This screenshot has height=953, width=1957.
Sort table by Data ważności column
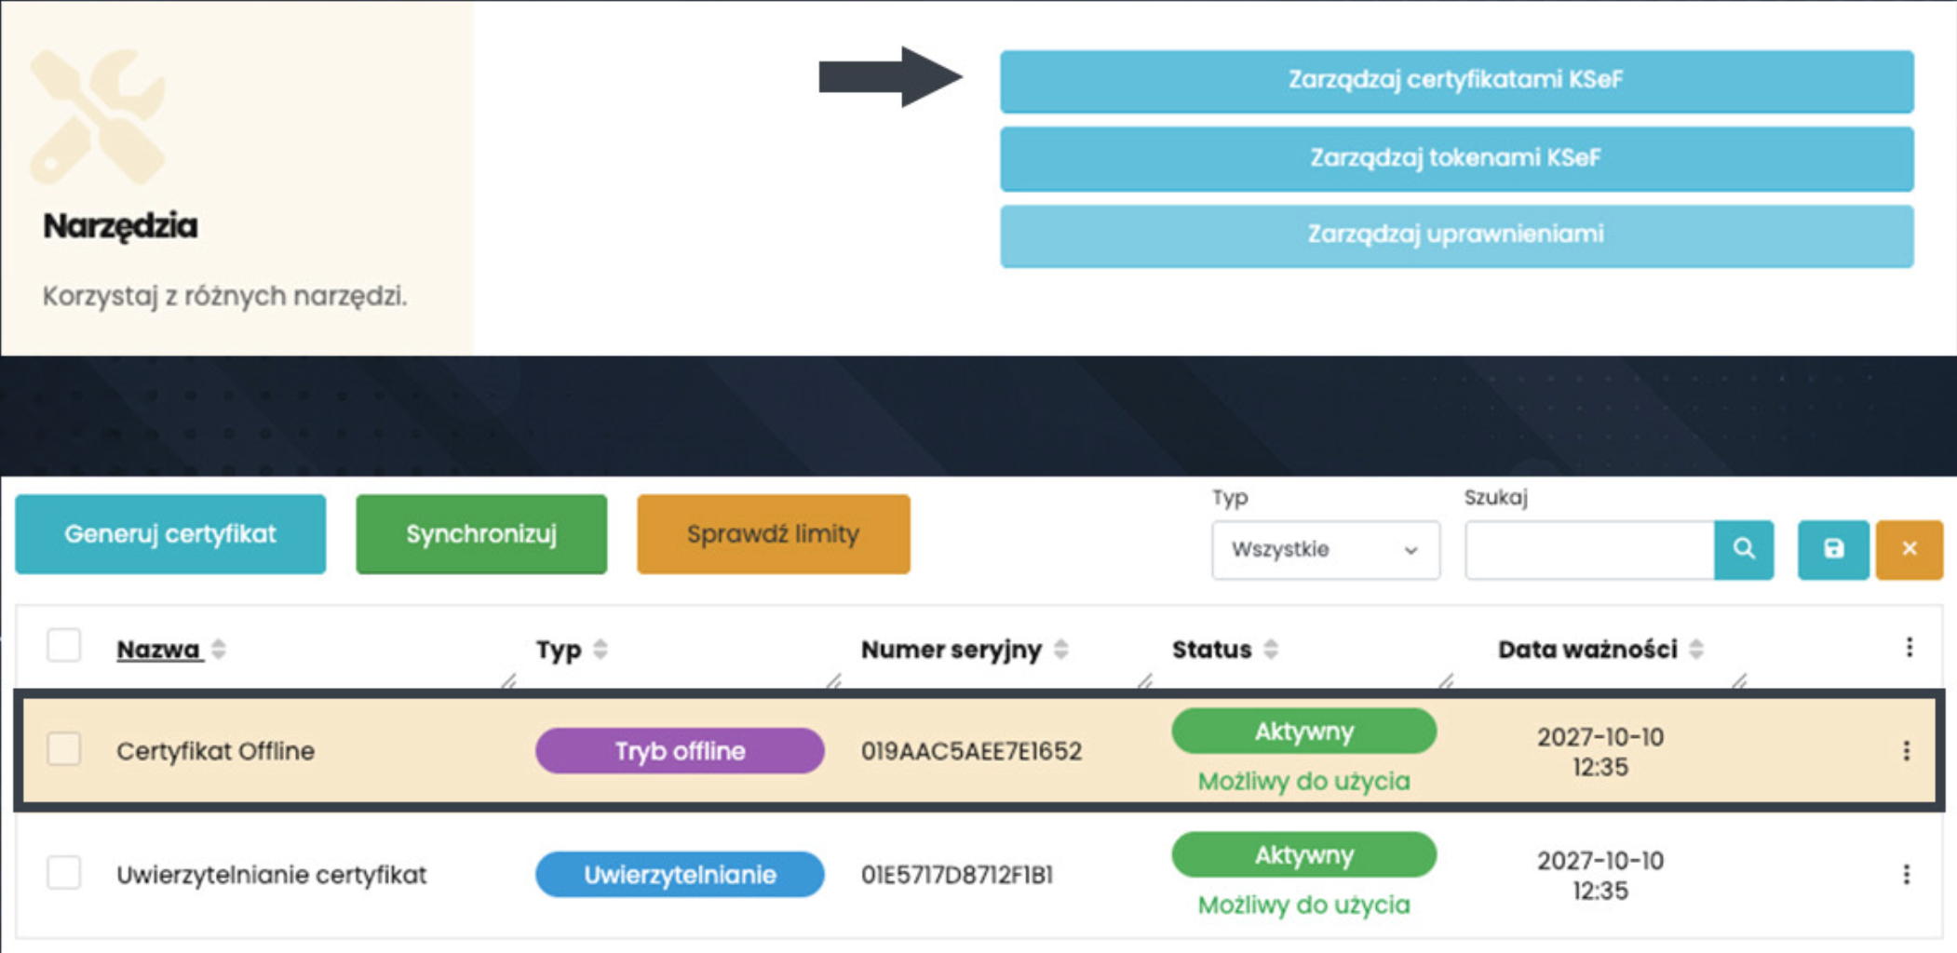(1696, 650)
